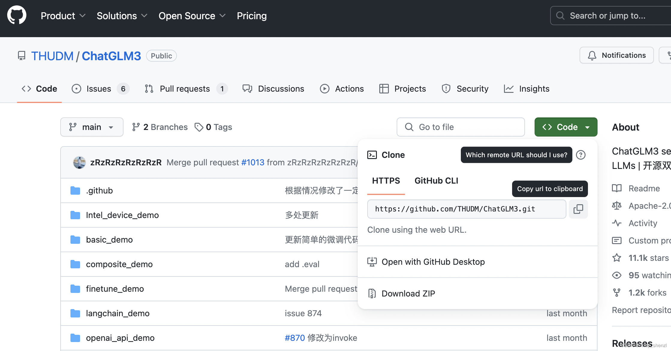The height and width of the screenshot is (351, 671).
Task: Click the Issues count badge 6
Action: click(x=123, y=89)
